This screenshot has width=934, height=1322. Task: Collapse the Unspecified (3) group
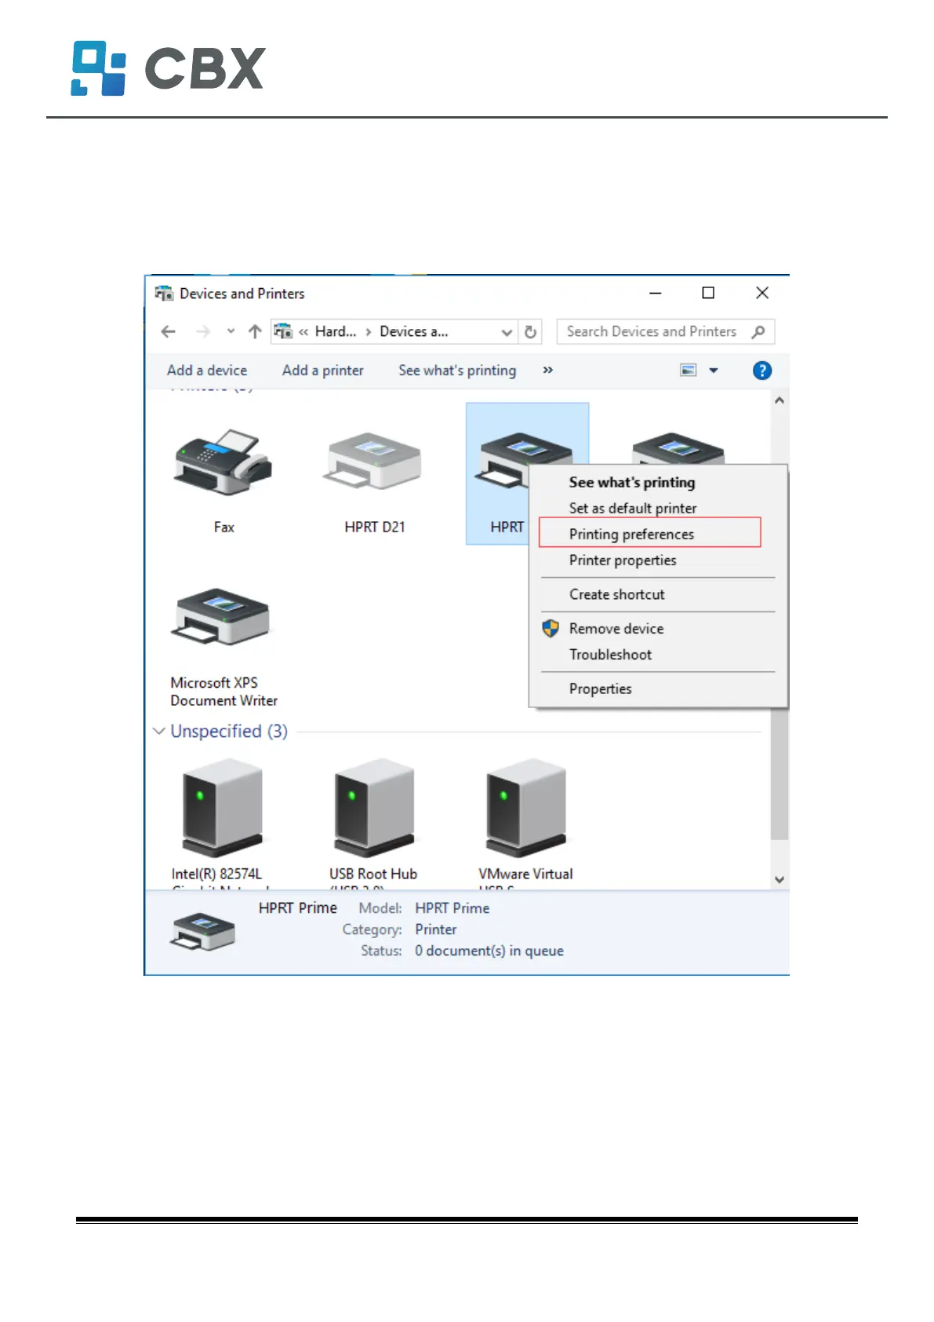coord(159,732)
